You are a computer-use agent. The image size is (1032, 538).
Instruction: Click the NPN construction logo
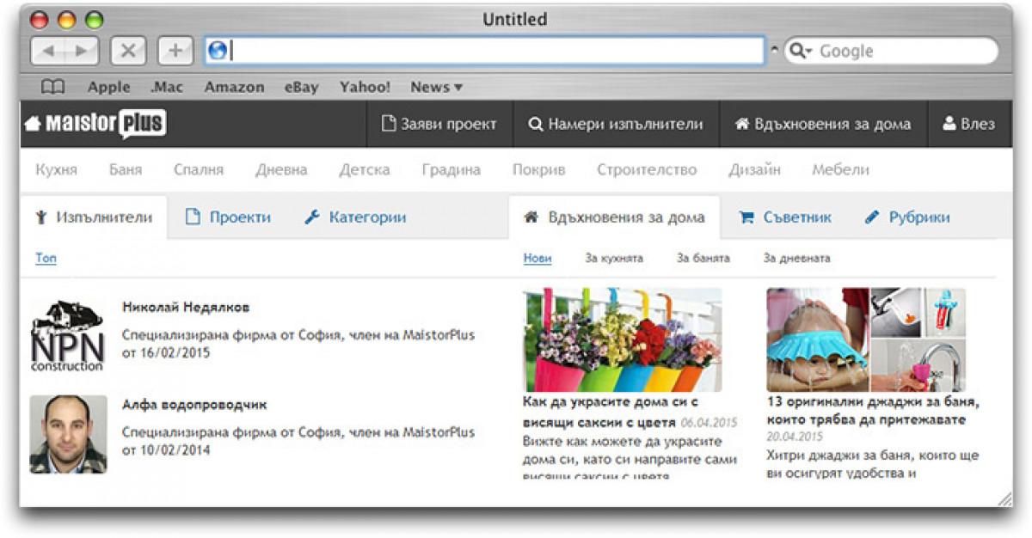67,336
